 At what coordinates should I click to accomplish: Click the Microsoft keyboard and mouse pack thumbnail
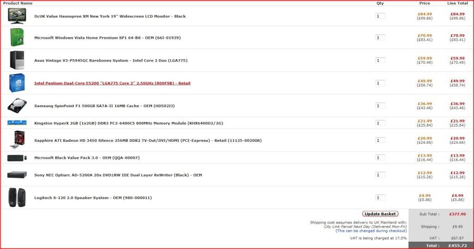click(x=17, y=158)
